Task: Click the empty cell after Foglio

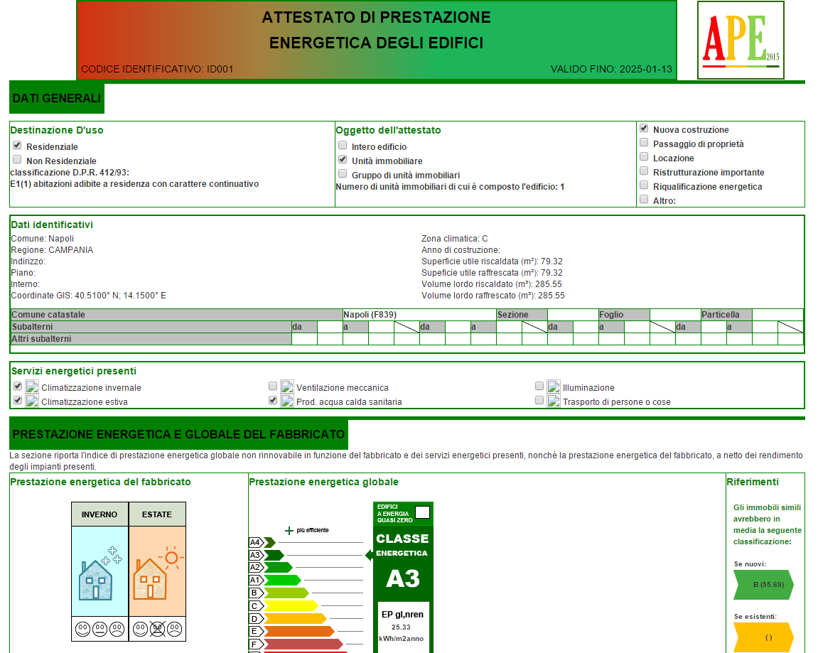Action: (675, 315)
